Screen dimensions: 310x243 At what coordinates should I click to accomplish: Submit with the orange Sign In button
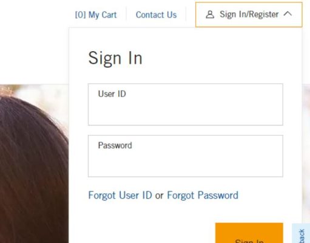pos(249,233)
